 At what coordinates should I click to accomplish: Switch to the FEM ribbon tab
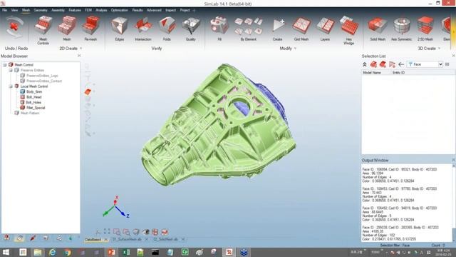(x=88, y=10)
